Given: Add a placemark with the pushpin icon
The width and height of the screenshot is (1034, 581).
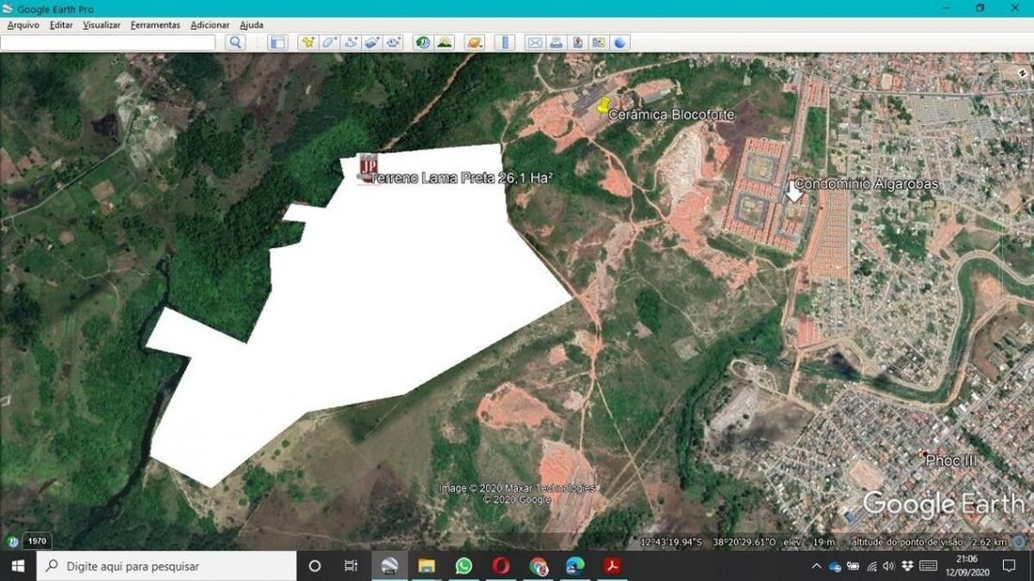Looking at the screenshot, I should pos(308,43).
